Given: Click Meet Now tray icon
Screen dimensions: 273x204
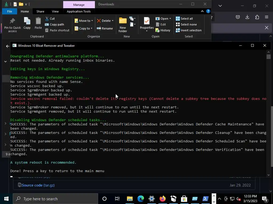Looking at the screenshot, I should coord(226,199).
